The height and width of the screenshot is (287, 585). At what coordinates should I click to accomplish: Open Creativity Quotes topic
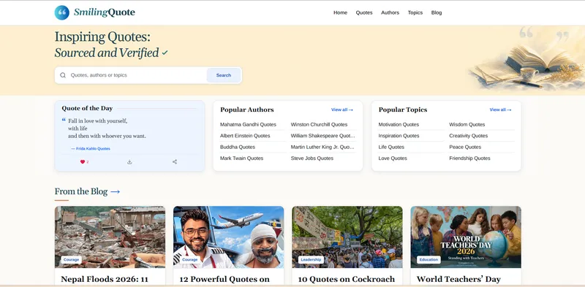pyautogui.click(x=469, y=136)
